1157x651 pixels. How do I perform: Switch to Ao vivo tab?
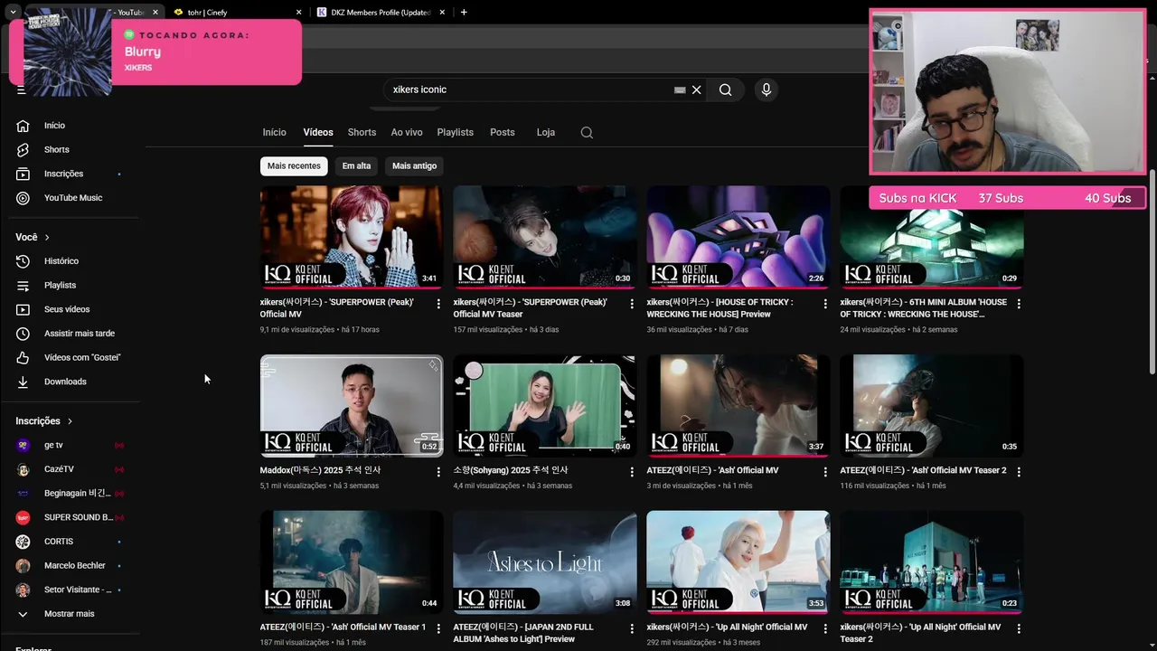407,132
